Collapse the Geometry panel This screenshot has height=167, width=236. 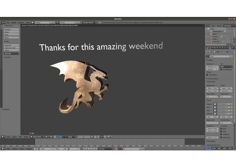(x=211, y=81)
